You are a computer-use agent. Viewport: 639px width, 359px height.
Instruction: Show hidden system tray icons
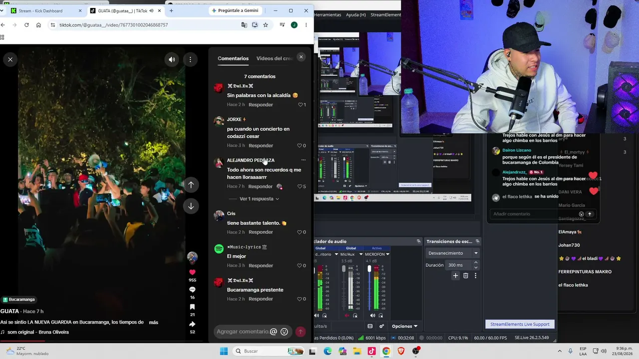point(559,351)
